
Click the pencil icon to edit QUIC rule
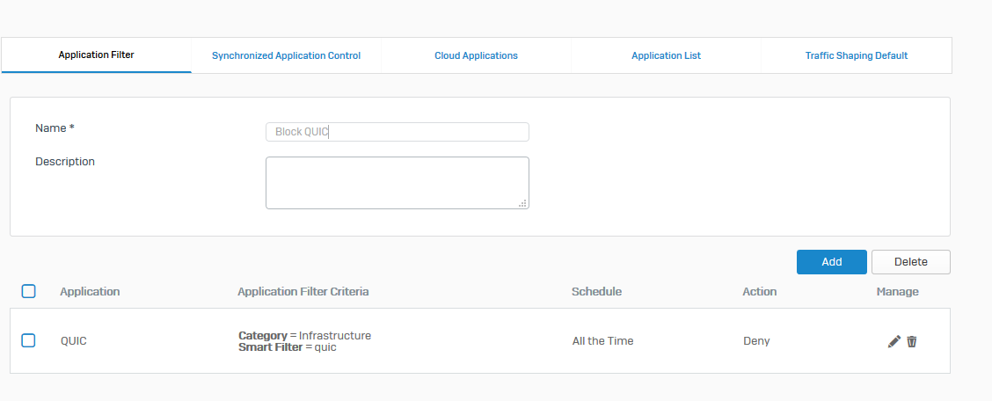coord(894,341)
